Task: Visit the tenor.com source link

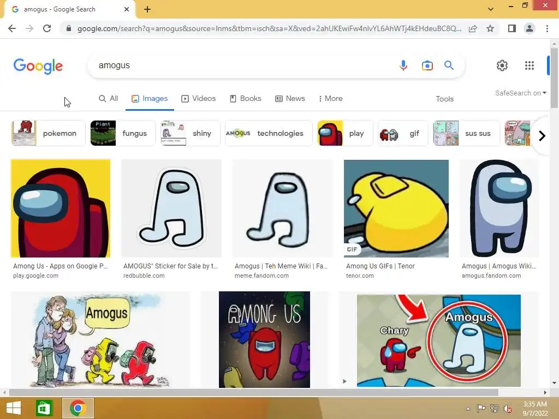Action: tap(360, 276)
